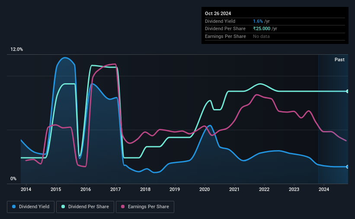Screen dimensions: 355x219
Task: Click the tooltip Dividend Per Share row label
Action: tap(225, 29)
